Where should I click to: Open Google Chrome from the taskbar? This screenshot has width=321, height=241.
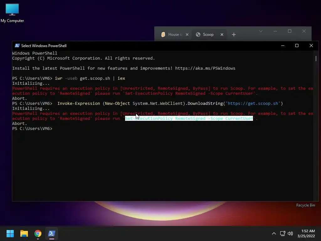pos(38,233)
